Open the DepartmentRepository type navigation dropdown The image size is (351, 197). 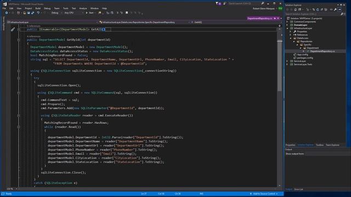[x=145, y=22]
